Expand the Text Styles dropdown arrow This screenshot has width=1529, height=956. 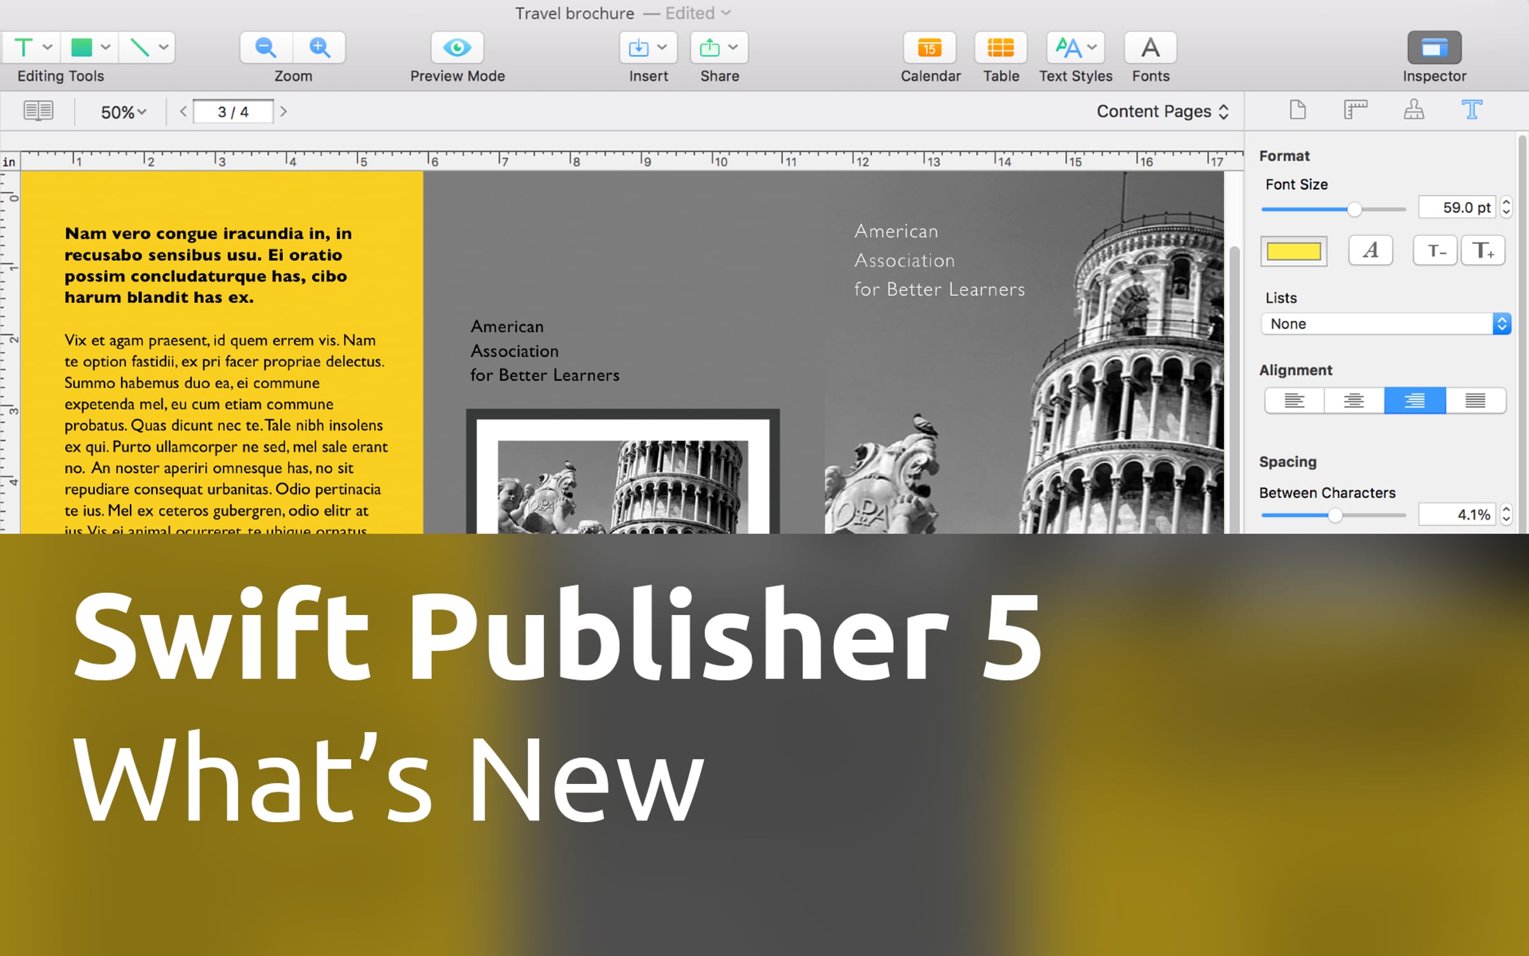tap(1092, 47)
